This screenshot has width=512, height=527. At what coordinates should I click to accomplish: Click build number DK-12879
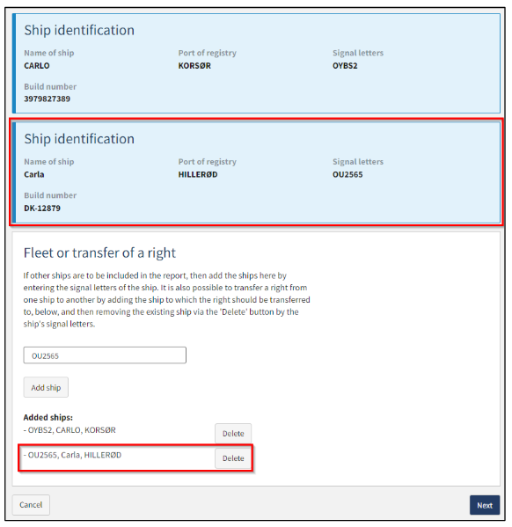42,208
